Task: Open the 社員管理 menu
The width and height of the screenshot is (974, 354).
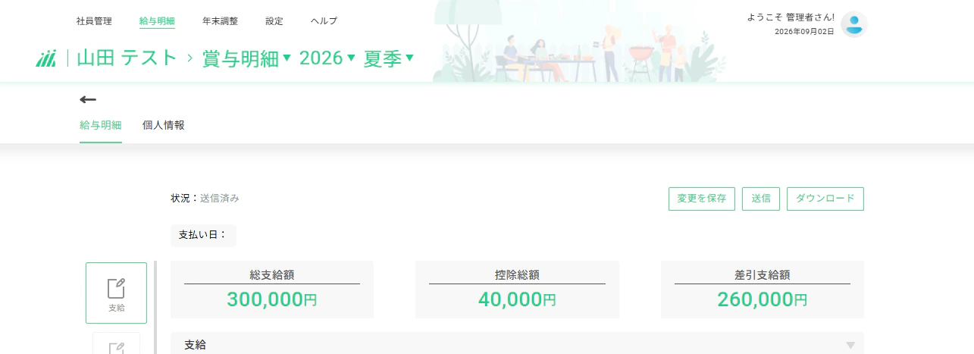Action: (x=94, y=21)
